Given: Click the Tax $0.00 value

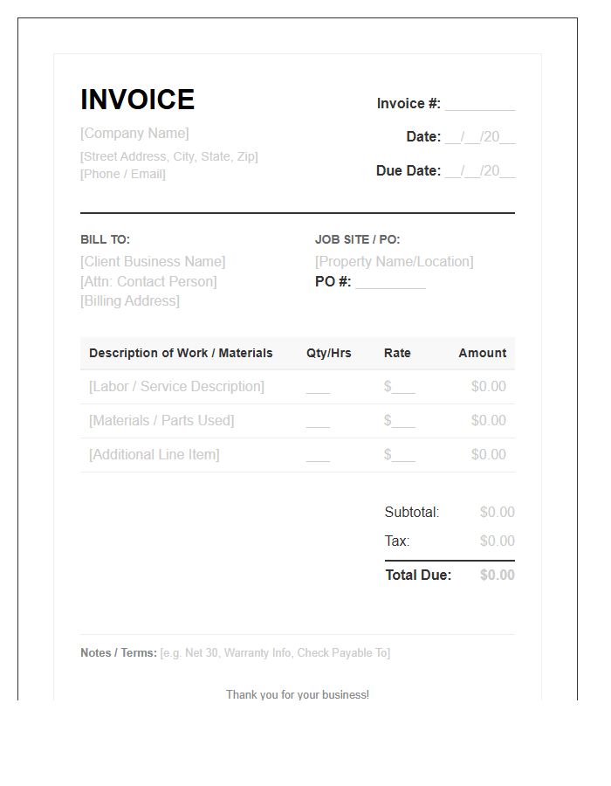Looking at the screenshot, I should click(x=498, y=541).
